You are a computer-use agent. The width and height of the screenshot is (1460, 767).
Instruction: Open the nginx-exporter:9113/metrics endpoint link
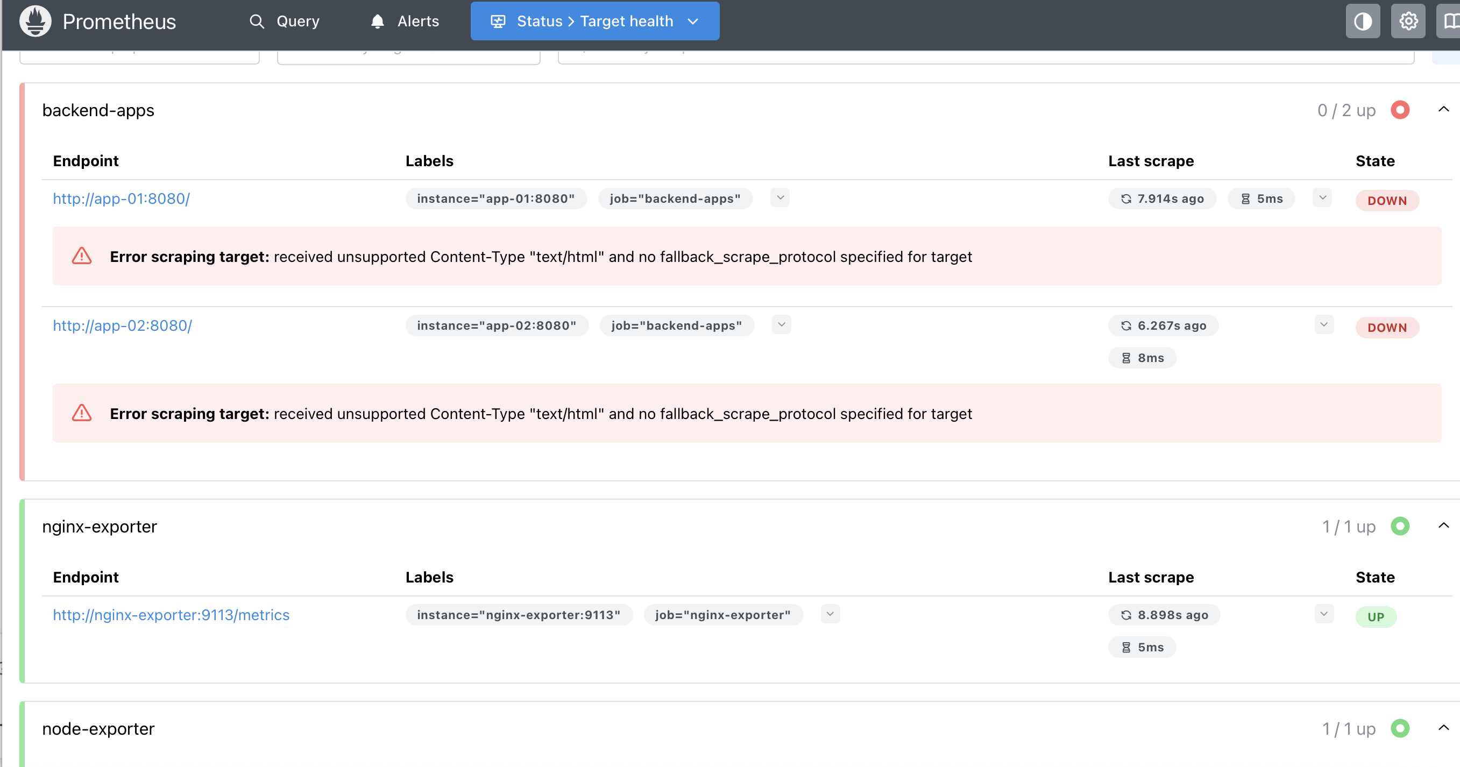pyautogui.click(x=171, y=614)
